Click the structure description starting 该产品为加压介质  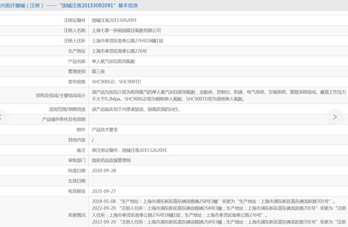tap(219, 96)
